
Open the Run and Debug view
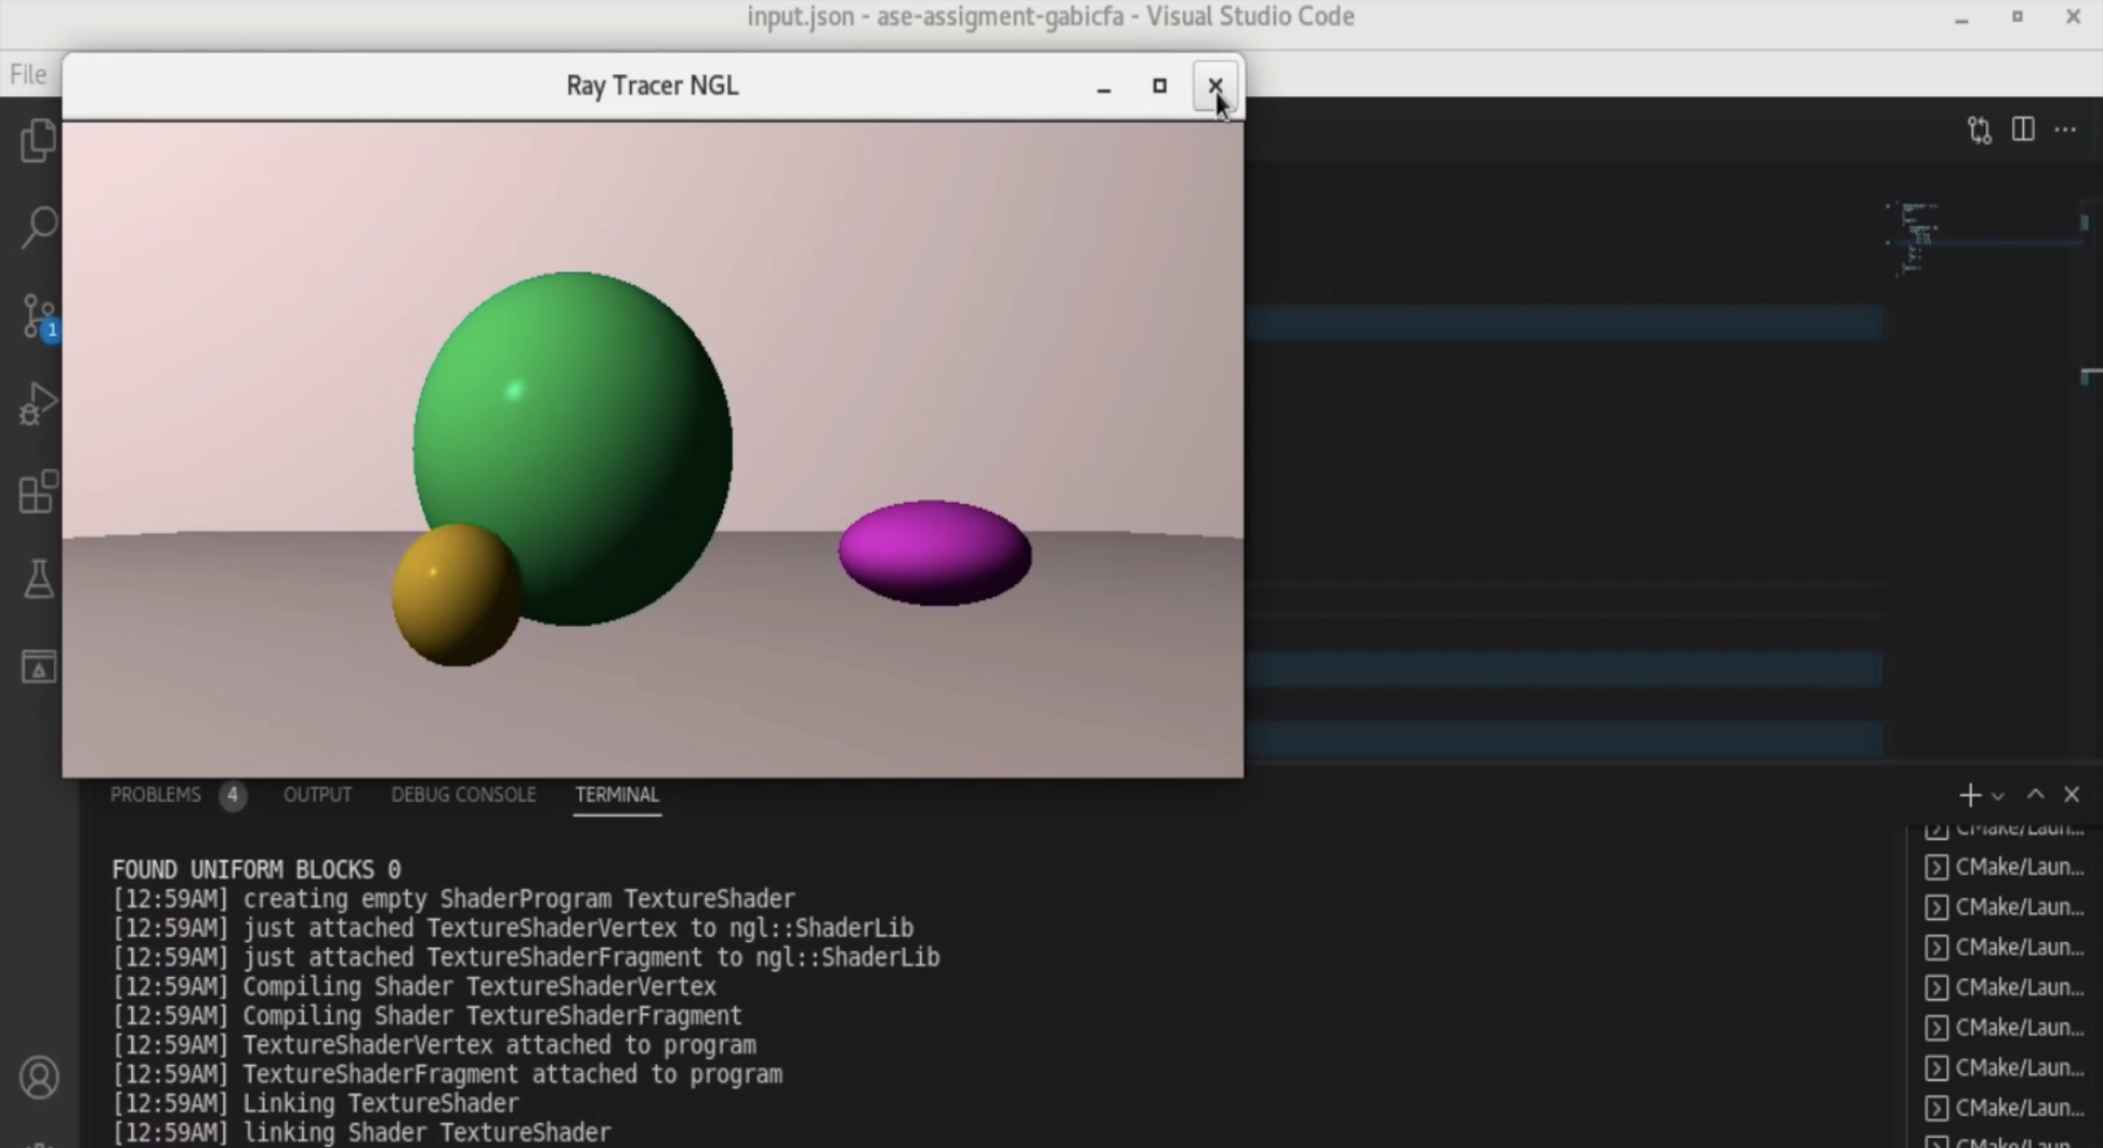[x=37, y=402]
